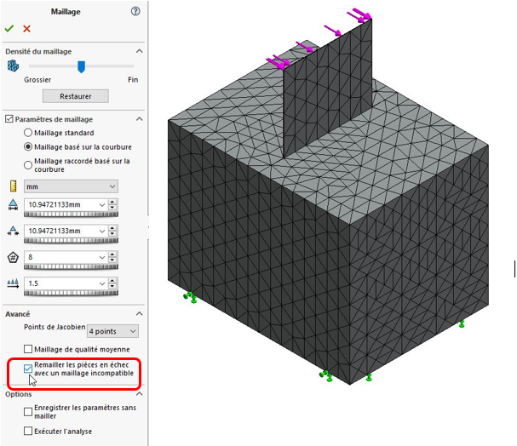This screenshot has height=446, width=517.
Task: Decrement the minimum element size spinner
Action: [112, 234]
